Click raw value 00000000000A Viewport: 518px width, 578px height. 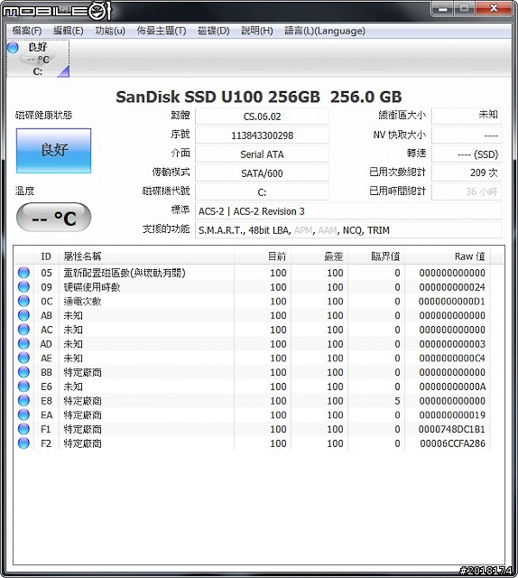coord(452,387)
